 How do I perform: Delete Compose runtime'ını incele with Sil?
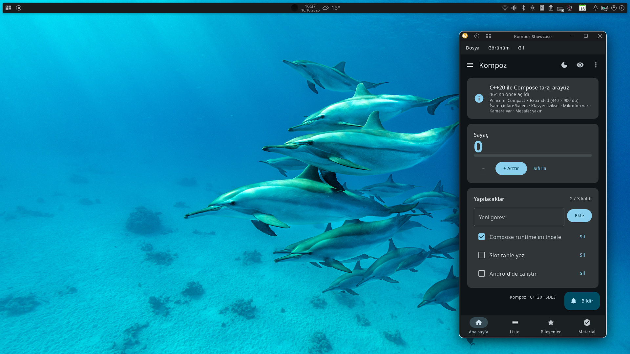coord(582,237)
